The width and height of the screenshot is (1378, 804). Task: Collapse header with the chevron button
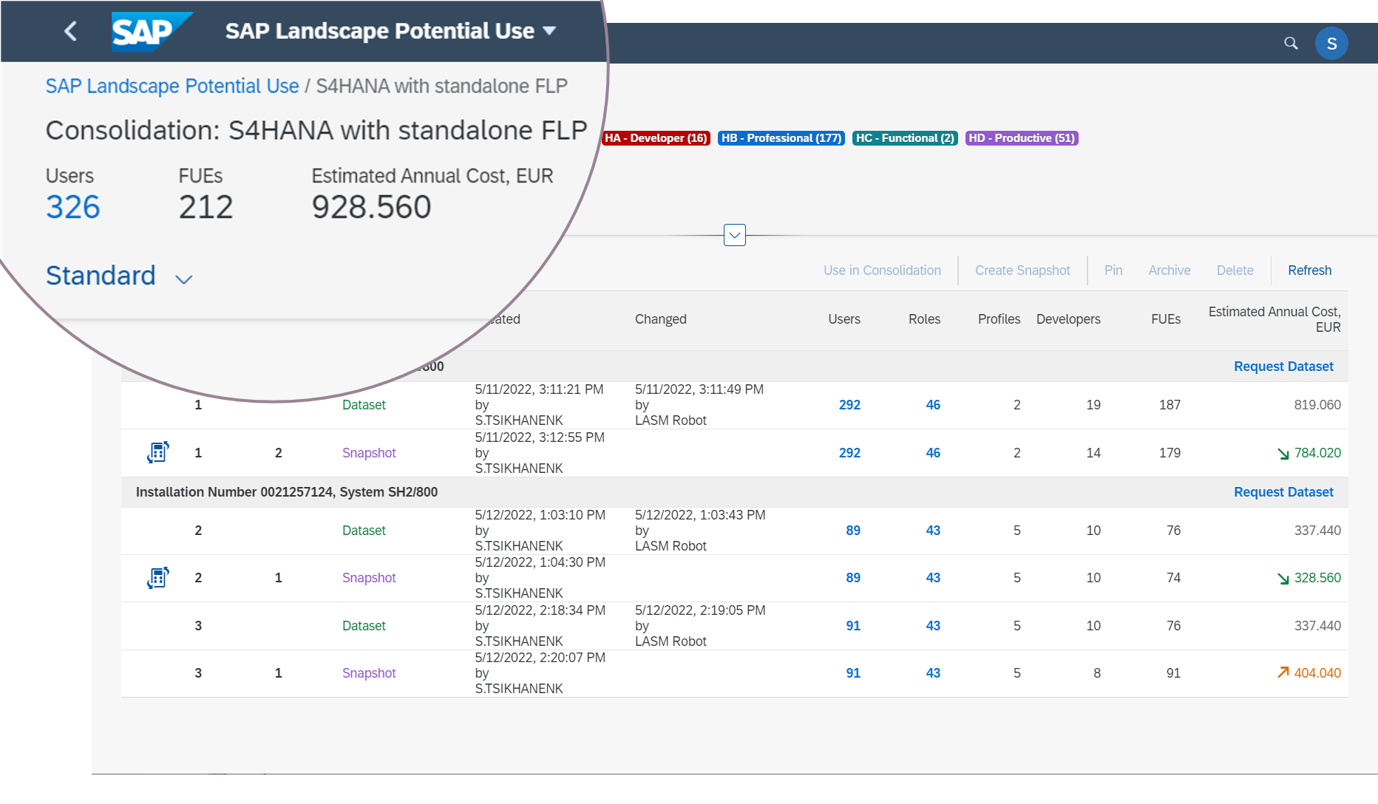coord(734,235)
